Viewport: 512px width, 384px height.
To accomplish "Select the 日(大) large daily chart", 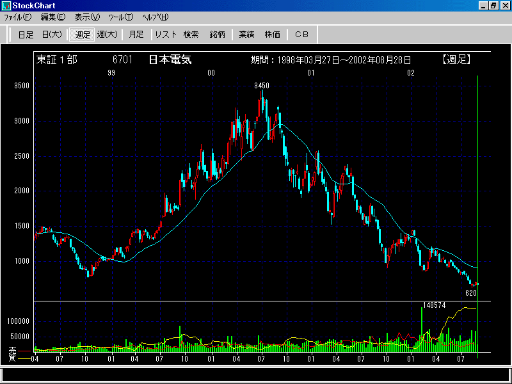I will click(52, 35).
